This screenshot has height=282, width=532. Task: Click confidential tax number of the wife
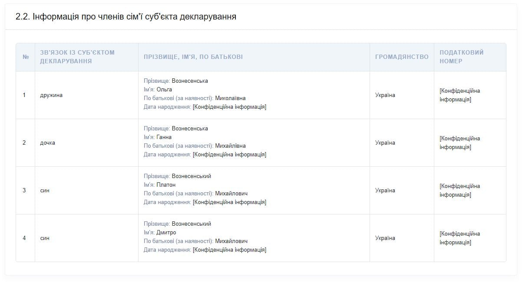pyautogui.click(x=459, y=95)
